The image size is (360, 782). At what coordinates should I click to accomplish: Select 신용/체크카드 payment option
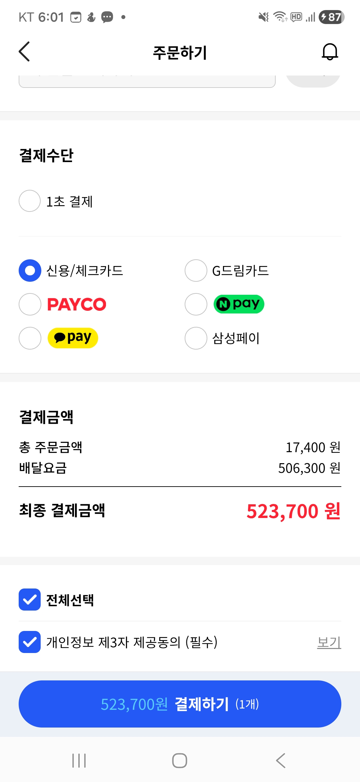pos(30,271)
